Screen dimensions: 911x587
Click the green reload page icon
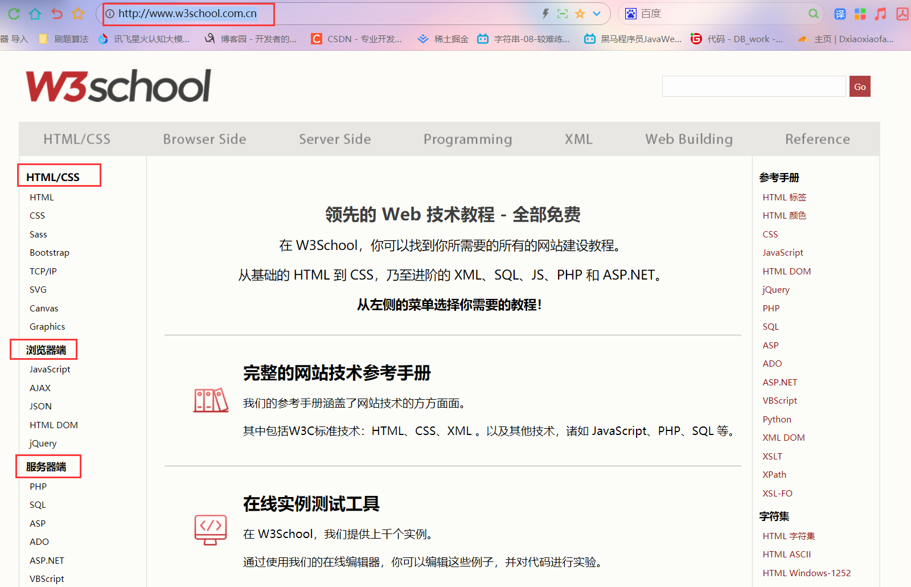pyautogui.click(x=14, y=14)
